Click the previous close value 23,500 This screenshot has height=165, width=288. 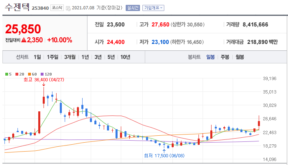pyautogui.click(x=116, y=25)
